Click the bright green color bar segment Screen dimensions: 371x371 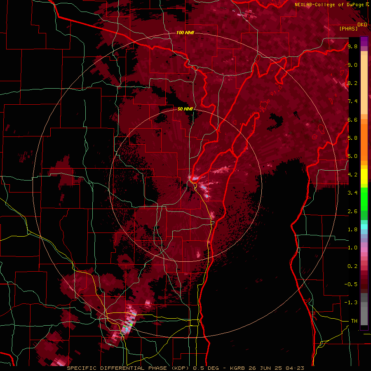364,199
